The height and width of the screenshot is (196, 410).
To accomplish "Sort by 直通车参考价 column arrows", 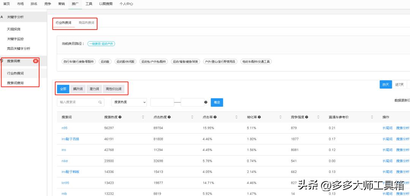I will 368,117.
